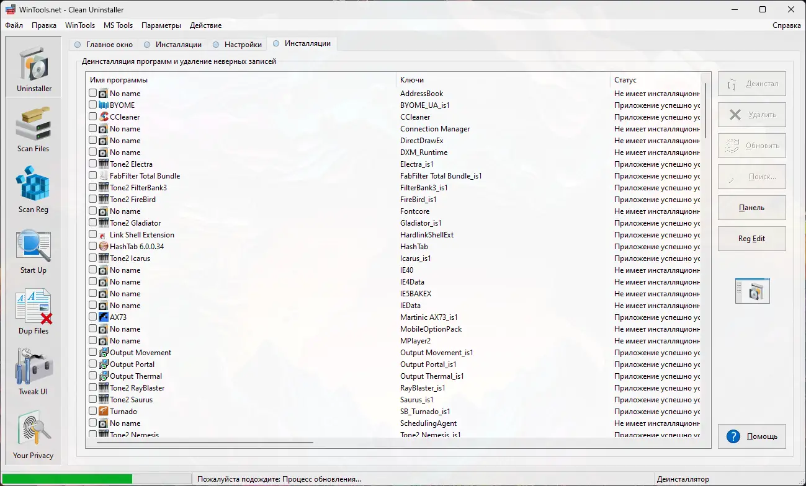Screen dimensions: 806x486
Task: Open the MS Tools menu
Action: tap(119, 25)
